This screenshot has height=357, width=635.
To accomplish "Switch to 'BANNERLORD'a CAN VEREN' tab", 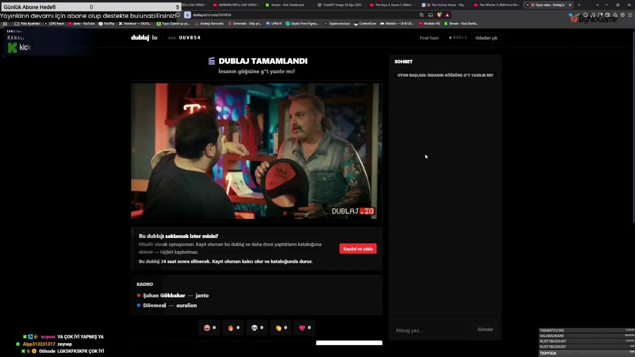I will click(236, 5).
